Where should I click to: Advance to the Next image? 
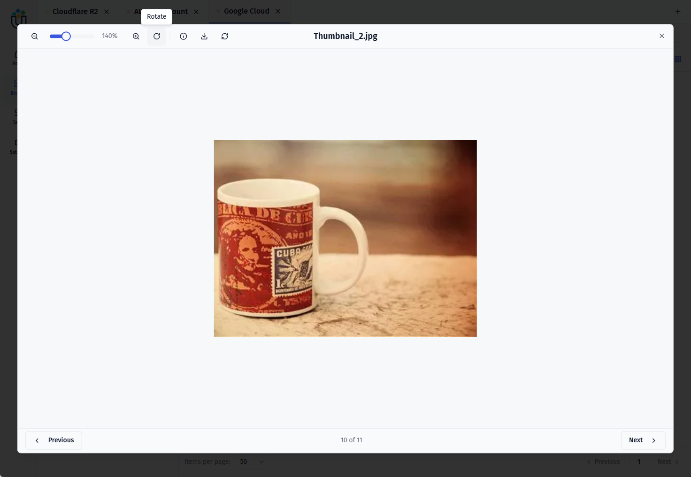tap(643, 440)
